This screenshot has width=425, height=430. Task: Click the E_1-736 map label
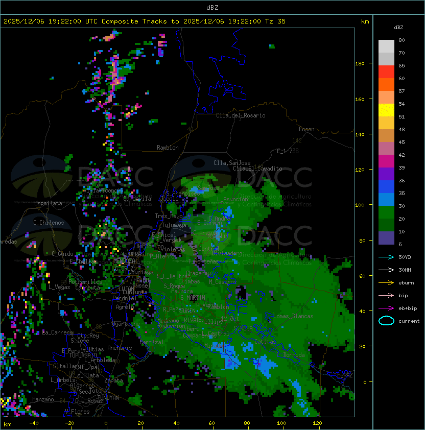[288, 151]
